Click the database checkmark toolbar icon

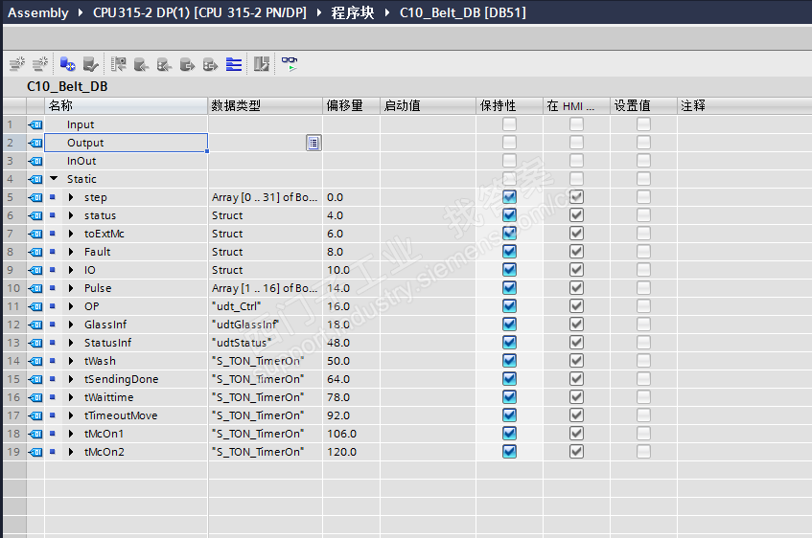coord(91,64)
